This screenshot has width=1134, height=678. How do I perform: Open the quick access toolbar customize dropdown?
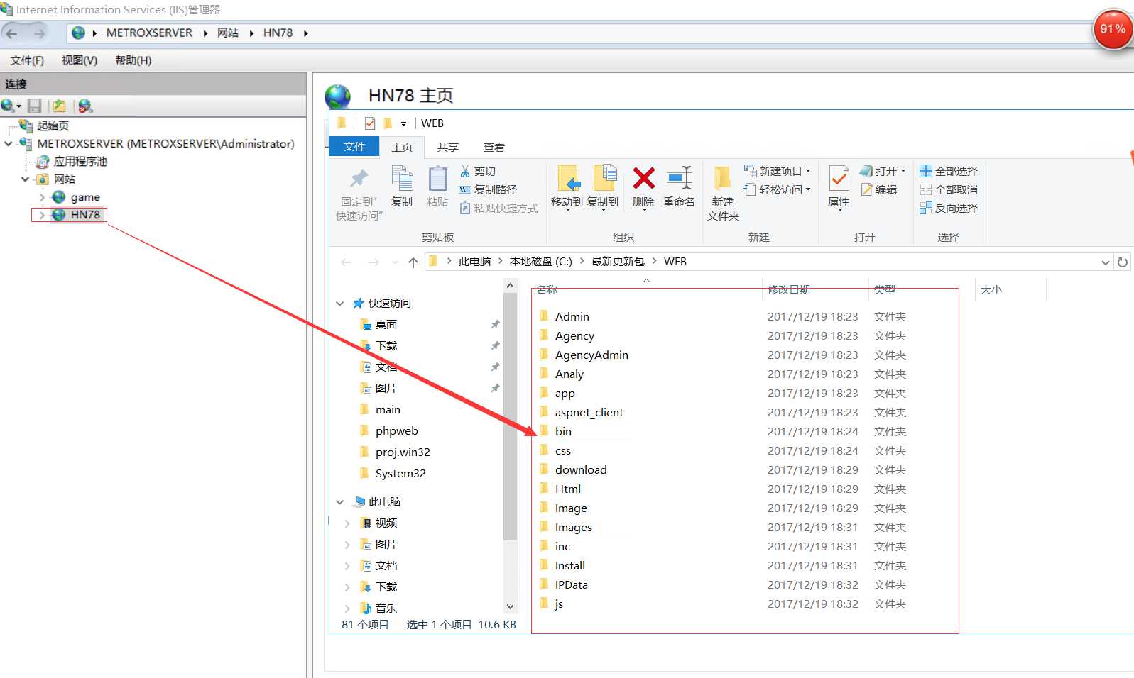coord(403,124)
